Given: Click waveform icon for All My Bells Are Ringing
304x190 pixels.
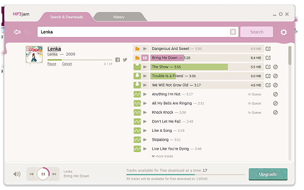Looking at the screenshot, I should tap(137, 103).
